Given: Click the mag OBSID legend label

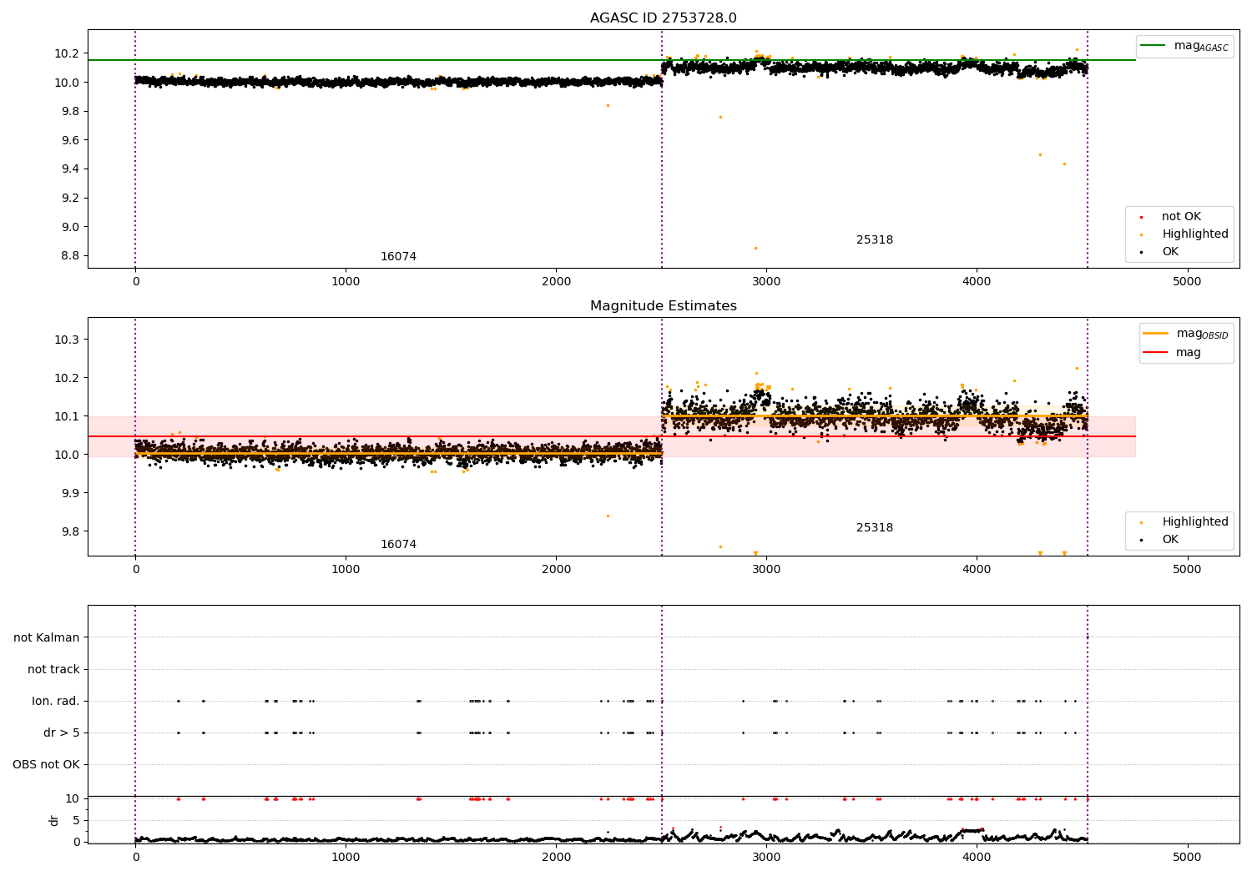Looking at the screenshot, I should pyautogui.click(x=1202, y=334).
